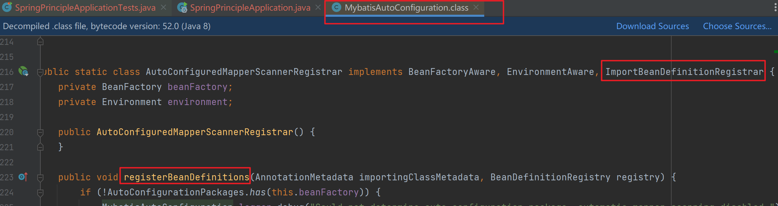Image resolution: width=778 pixels, height=206 pixels.
Task: Click line number 217 in the gutter
Action: pos(7,87)
